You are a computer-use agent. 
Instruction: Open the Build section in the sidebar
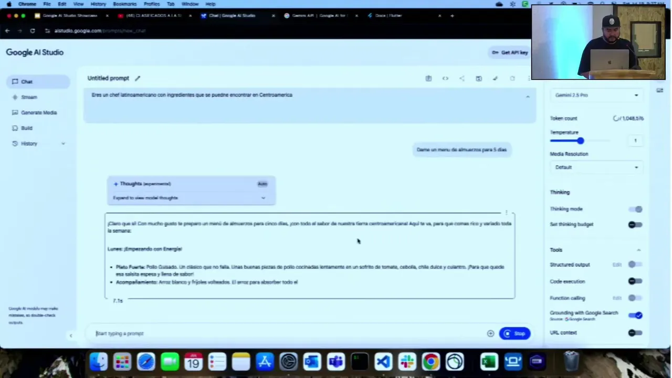(27, 128)
